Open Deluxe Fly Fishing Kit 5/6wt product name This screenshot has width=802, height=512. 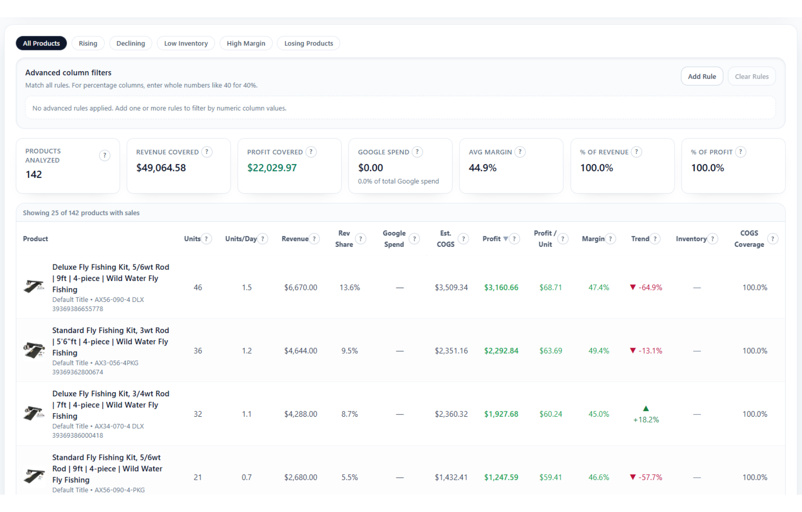(110, 278)
